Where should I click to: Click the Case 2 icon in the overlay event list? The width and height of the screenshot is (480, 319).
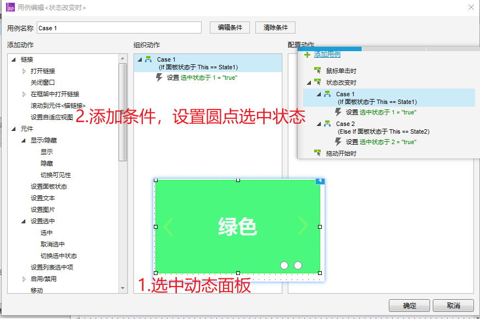327,124
